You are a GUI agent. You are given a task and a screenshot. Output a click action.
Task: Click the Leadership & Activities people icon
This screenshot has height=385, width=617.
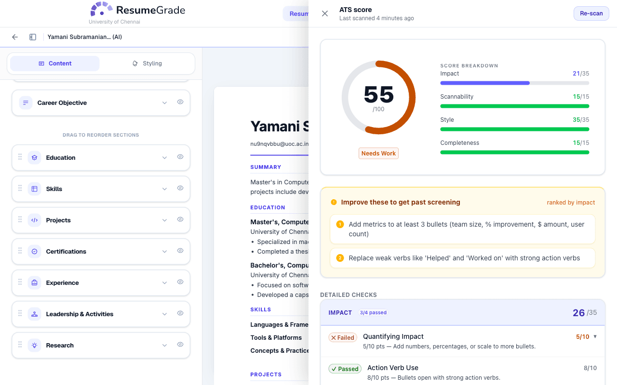coord(34,314)
